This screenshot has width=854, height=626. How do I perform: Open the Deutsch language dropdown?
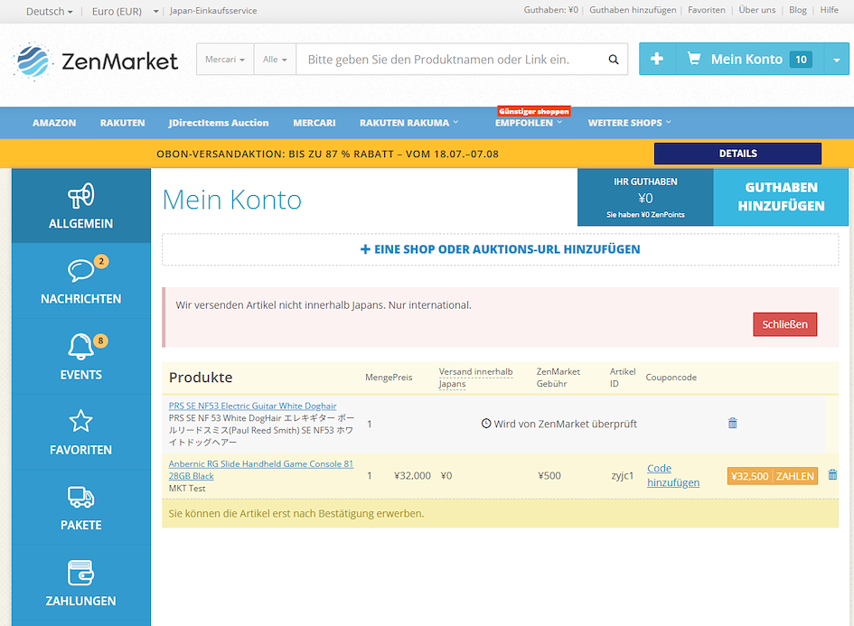49,11
